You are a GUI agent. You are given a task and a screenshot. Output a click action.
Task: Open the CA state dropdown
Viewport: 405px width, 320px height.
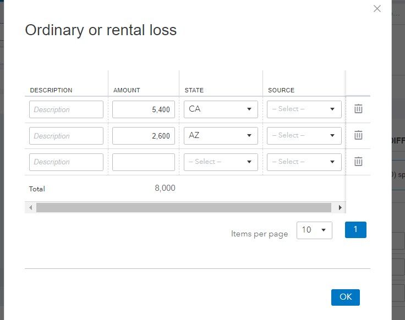click(x=221, y=109)
